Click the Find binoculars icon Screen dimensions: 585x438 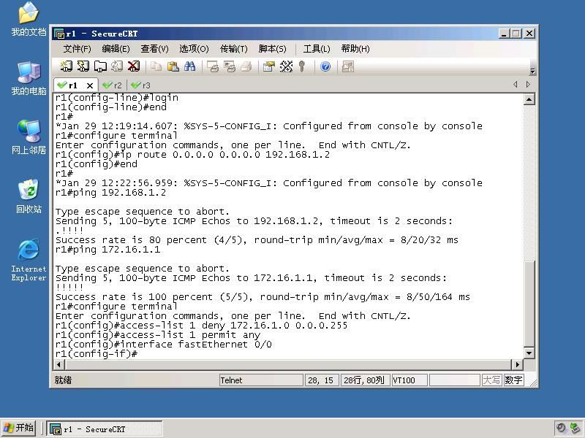pyautogui.click(x=189, y=66)
